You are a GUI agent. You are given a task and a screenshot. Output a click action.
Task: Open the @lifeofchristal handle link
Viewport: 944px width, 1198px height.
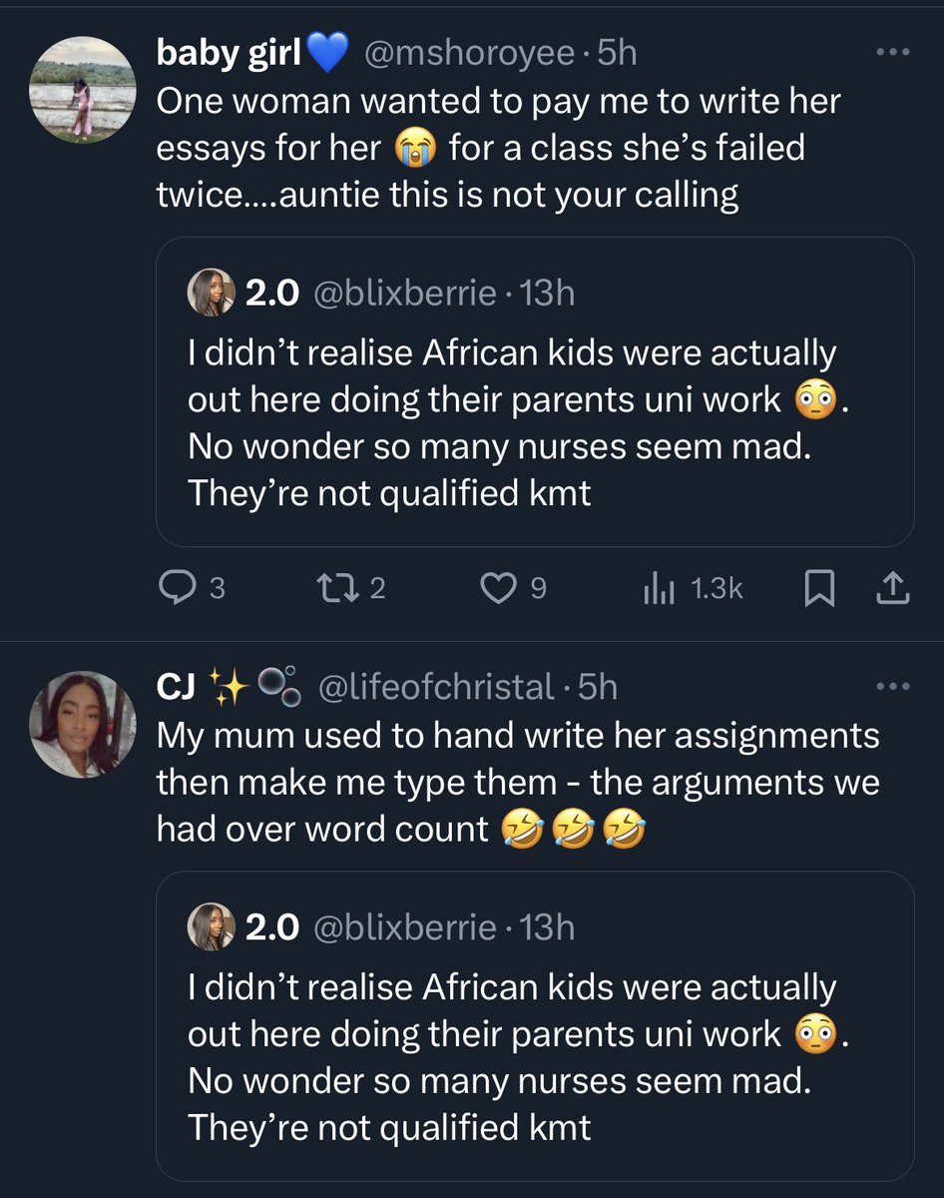(435, 687)
